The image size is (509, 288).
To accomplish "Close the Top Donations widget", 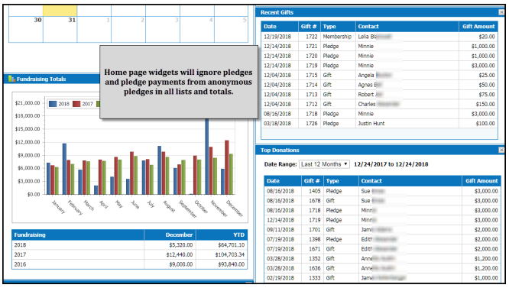I will [x=501, y=150].
